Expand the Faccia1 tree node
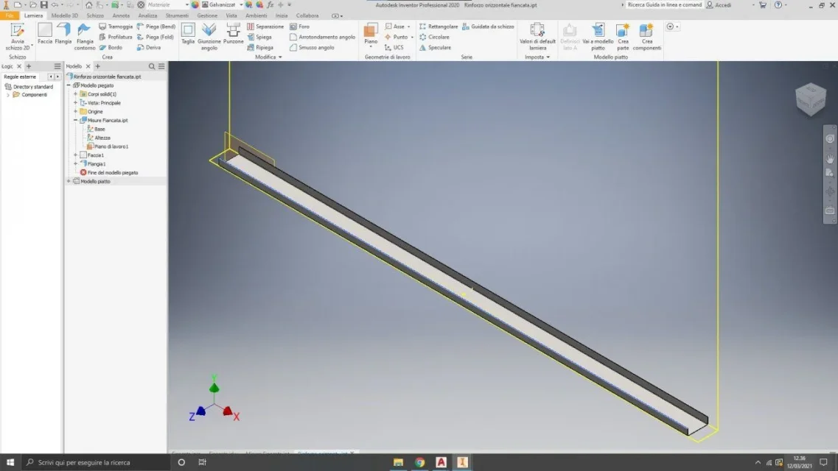The height and width of the screenshot is (471, 838). [76, 155]
